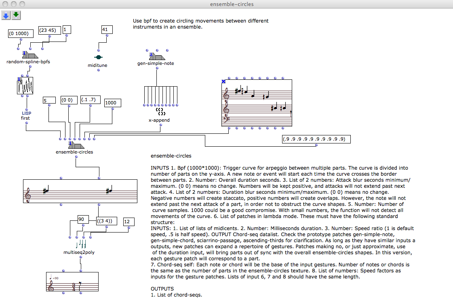Open the voice score box with tempo 90

coord(72,282)
